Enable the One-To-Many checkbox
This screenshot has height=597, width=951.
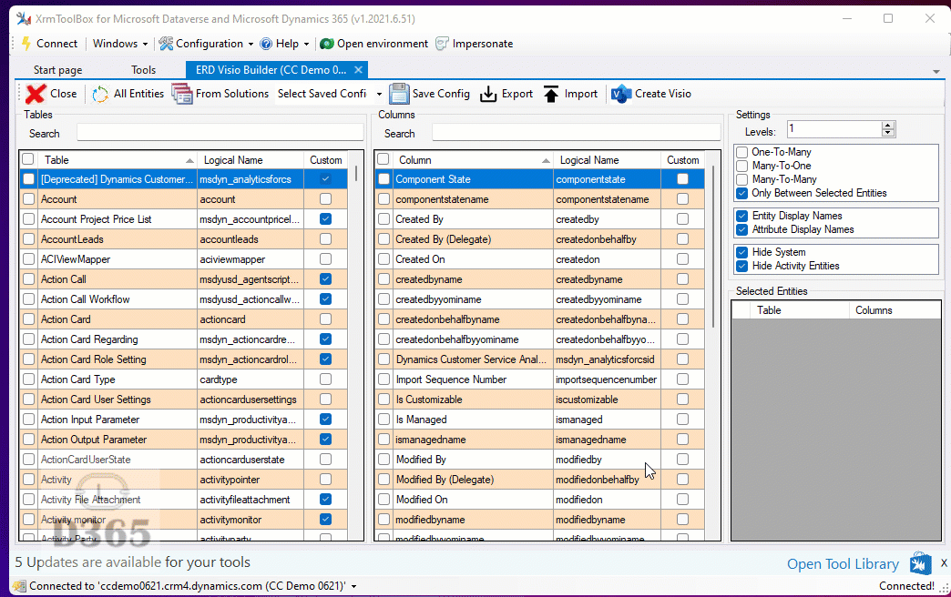(x=741, y=152)
